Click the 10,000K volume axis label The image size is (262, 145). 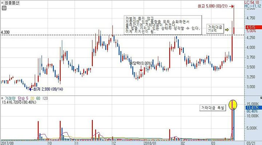253,116
